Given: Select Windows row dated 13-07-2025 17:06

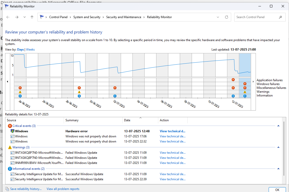Looking at the screenshot, I should point(144,136).
